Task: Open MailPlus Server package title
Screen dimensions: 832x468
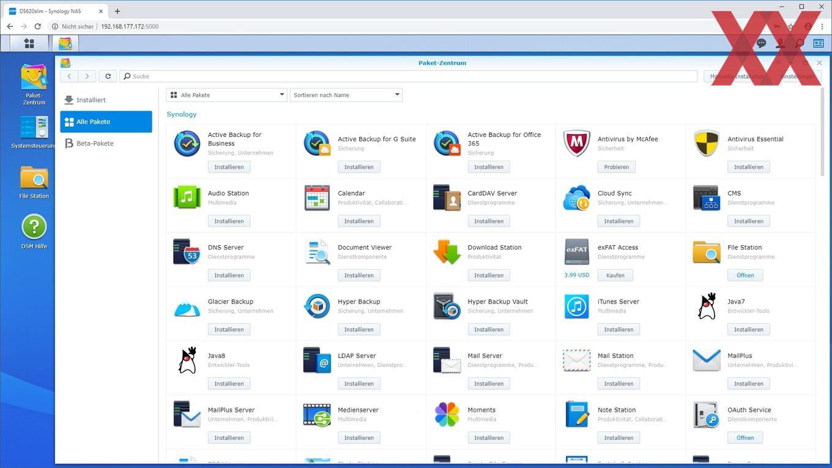Action: (231, 410)
